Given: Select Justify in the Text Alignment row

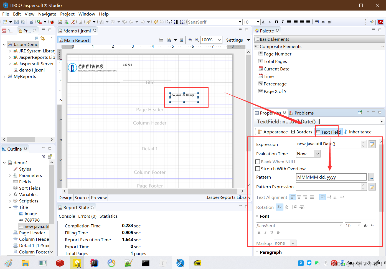Looking at the screenshot, I should pos(312,197).
